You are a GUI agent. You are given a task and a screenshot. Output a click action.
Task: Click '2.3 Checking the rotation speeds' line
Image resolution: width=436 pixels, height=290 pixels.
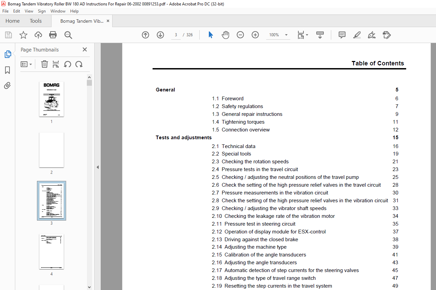250,162
